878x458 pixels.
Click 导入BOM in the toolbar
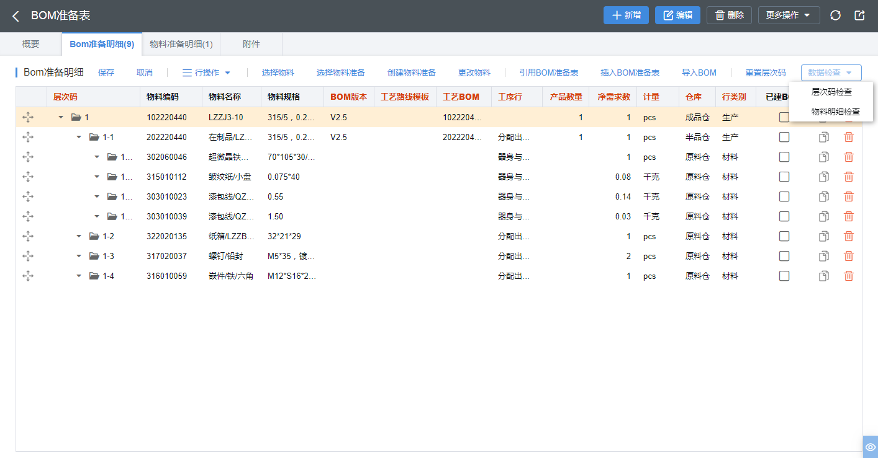point(699,73)
